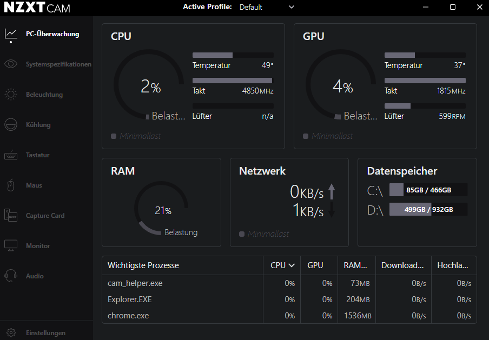The width and height of the screenshot is (489, 340).
Task: Select the Explorer.EXE process row
Action: coord(289,299)
